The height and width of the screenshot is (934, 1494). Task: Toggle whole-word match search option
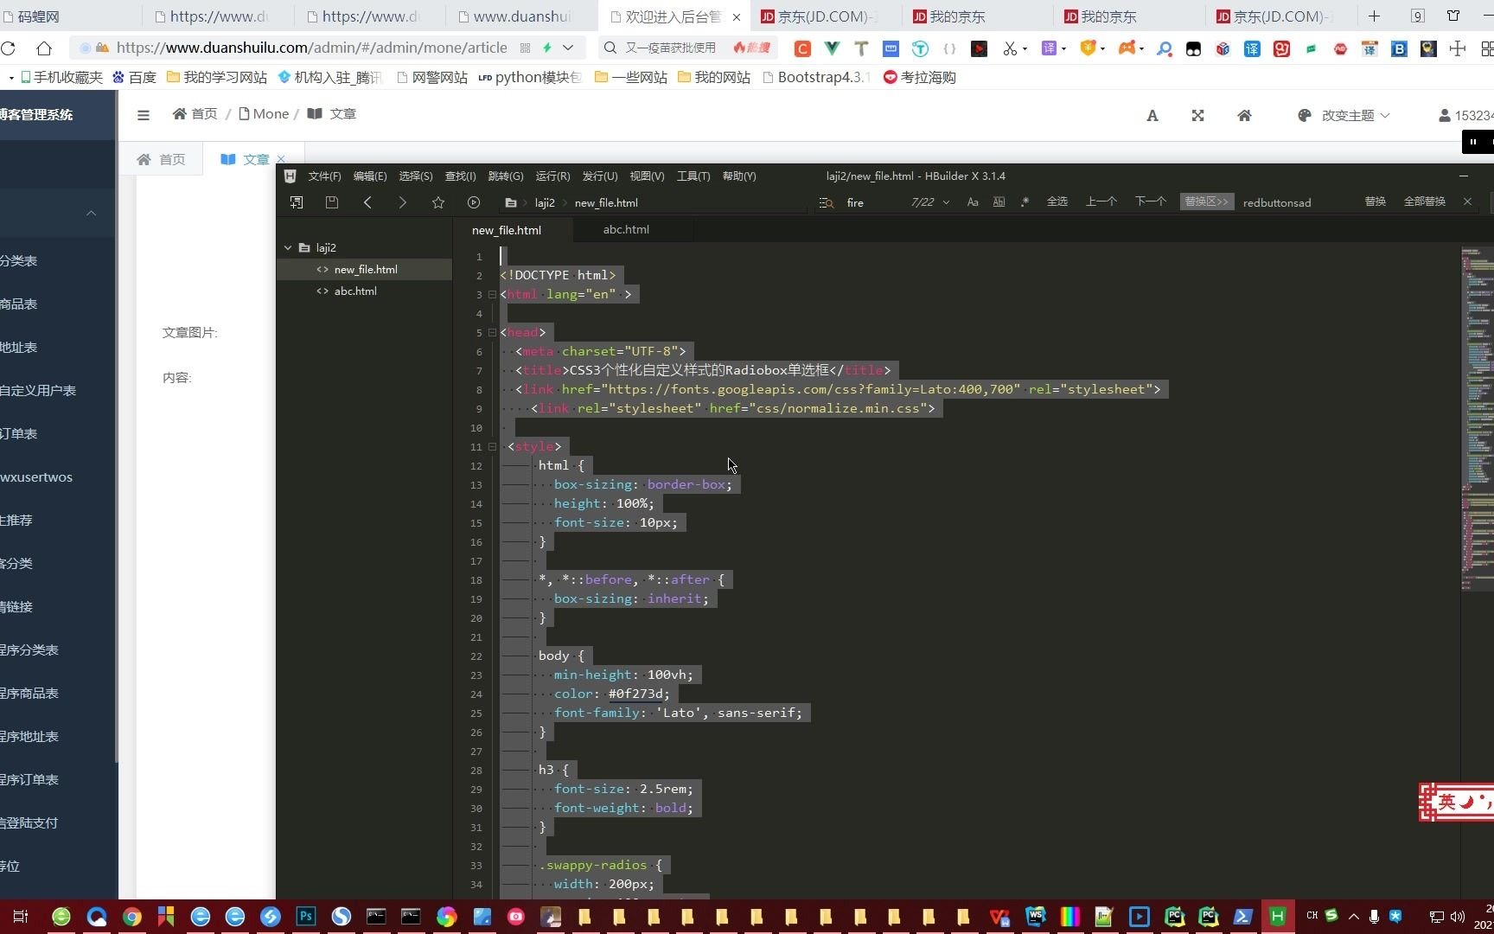pos(999,202)
